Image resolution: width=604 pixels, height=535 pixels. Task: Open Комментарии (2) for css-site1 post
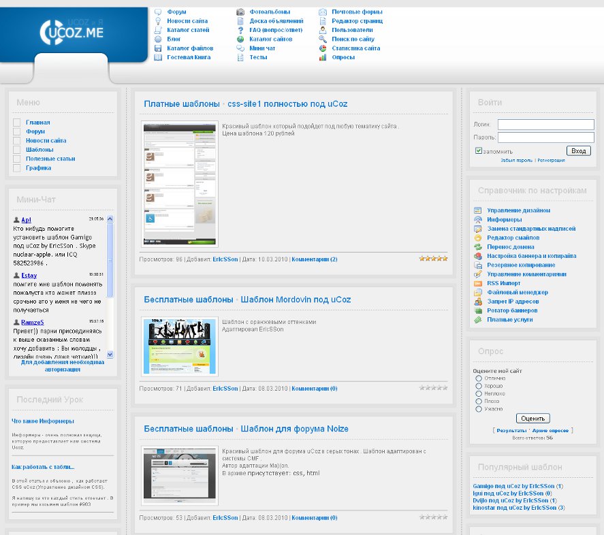pyautogui.click(x=315, y=259)
